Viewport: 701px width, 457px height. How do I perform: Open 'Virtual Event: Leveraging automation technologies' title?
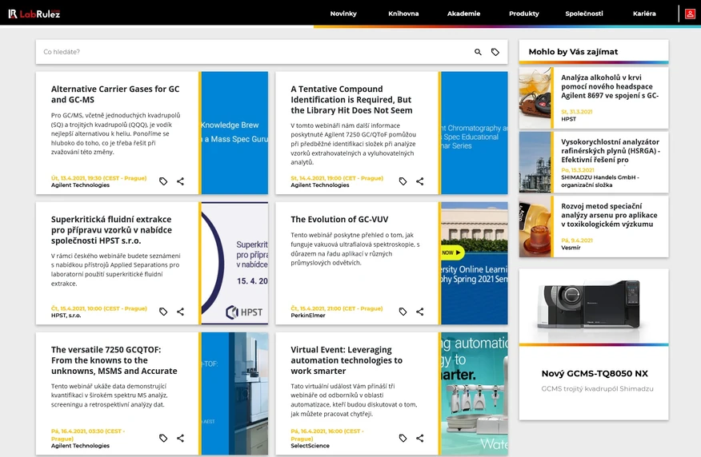[346, 360]
